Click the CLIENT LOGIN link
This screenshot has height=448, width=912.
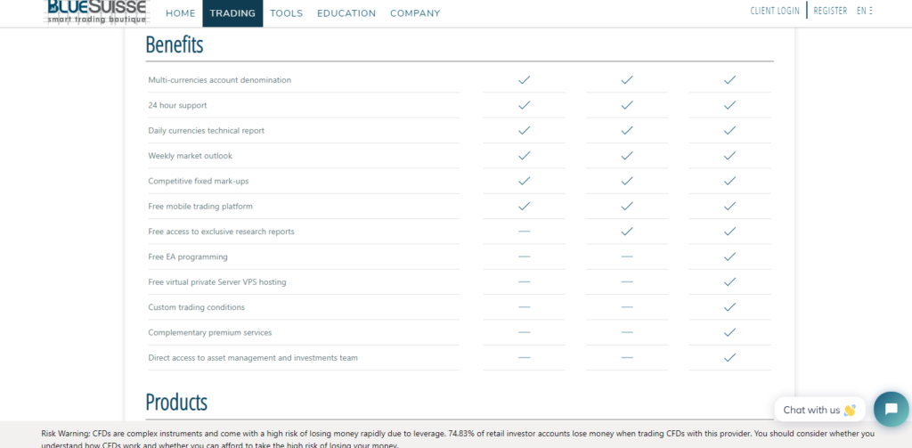point(775,11)
